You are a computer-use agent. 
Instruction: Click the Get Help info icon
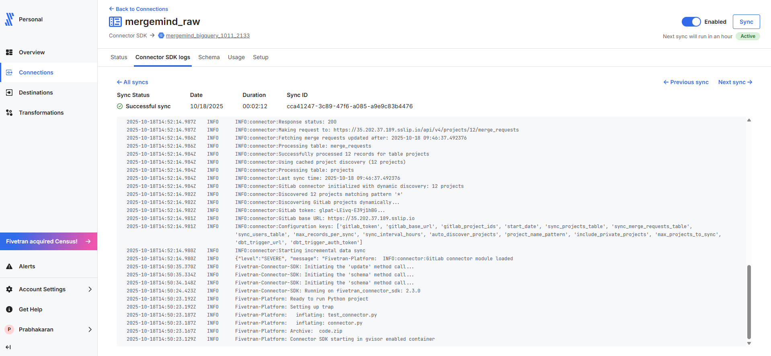pos(9,309)
